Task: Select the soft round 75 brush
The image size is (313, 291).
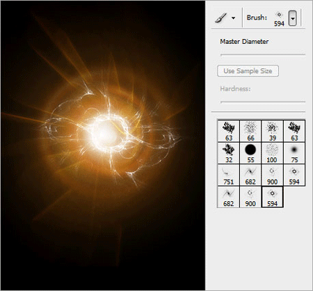Action: coord(294,153)
